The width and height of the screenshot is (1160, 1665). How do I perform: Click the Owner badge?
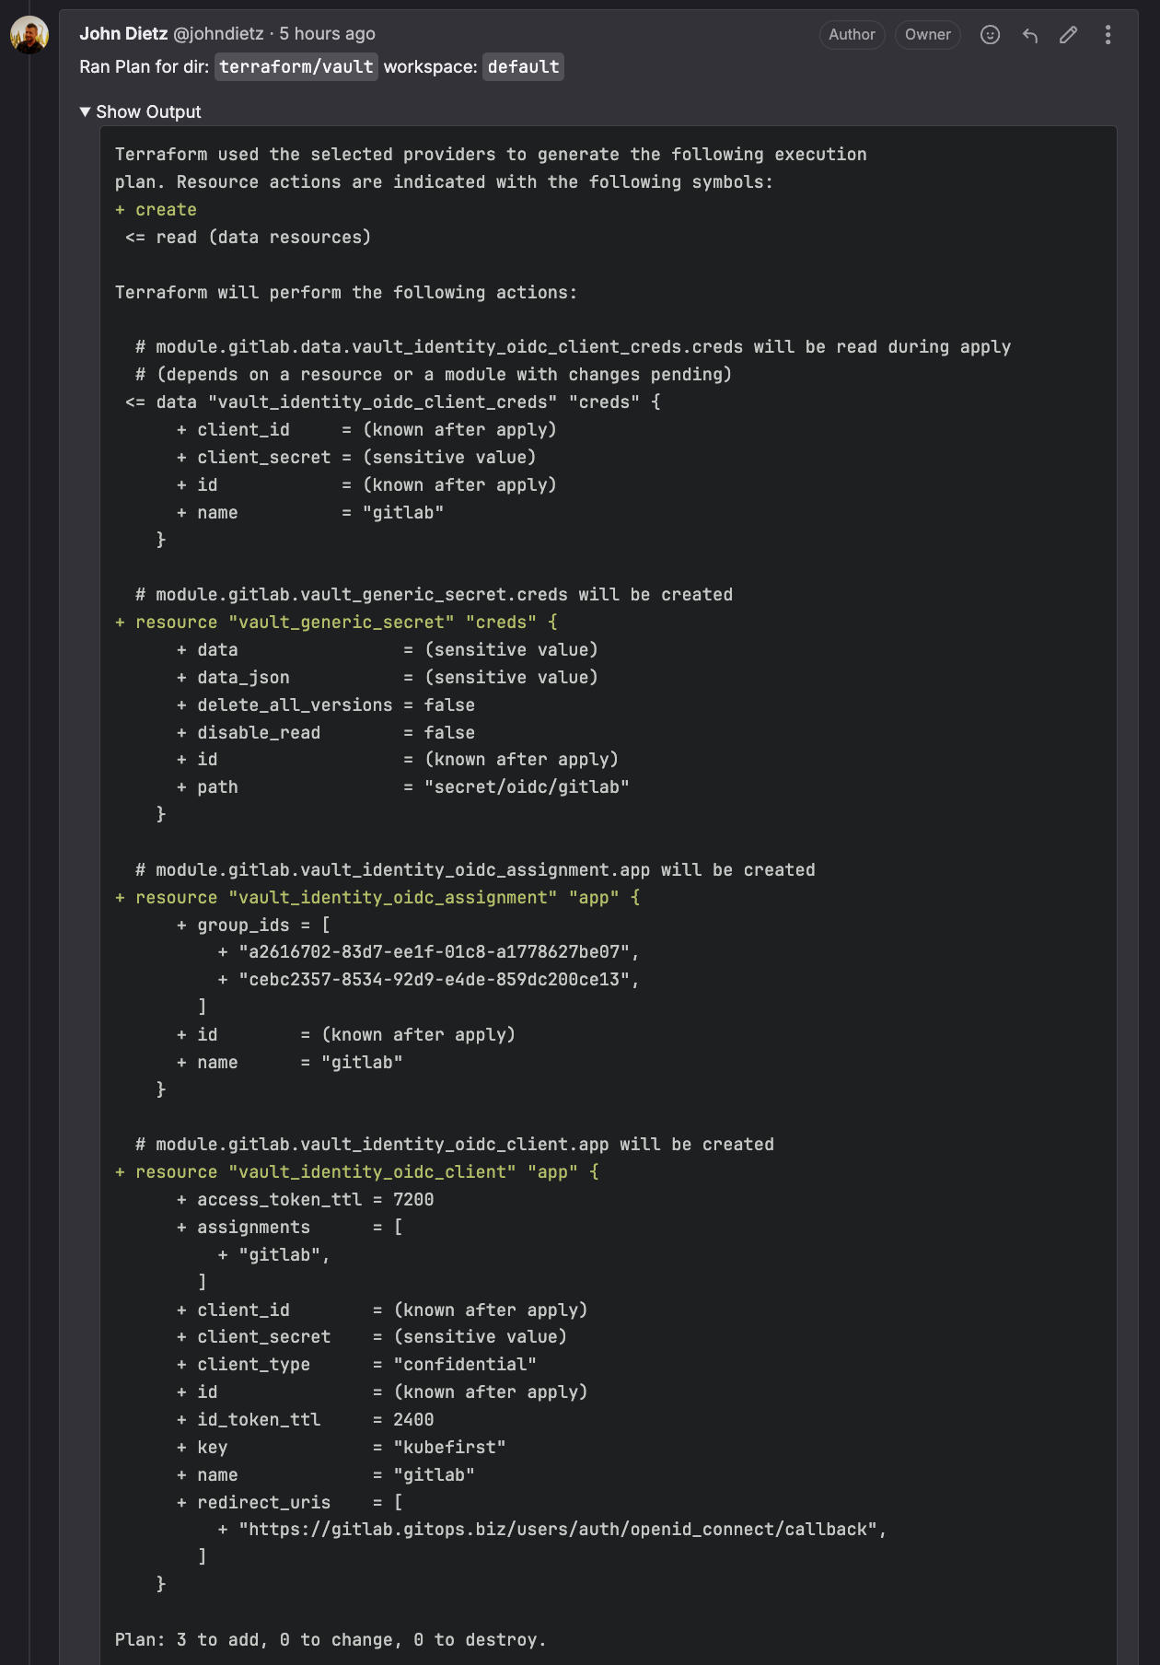coord(927,35)
